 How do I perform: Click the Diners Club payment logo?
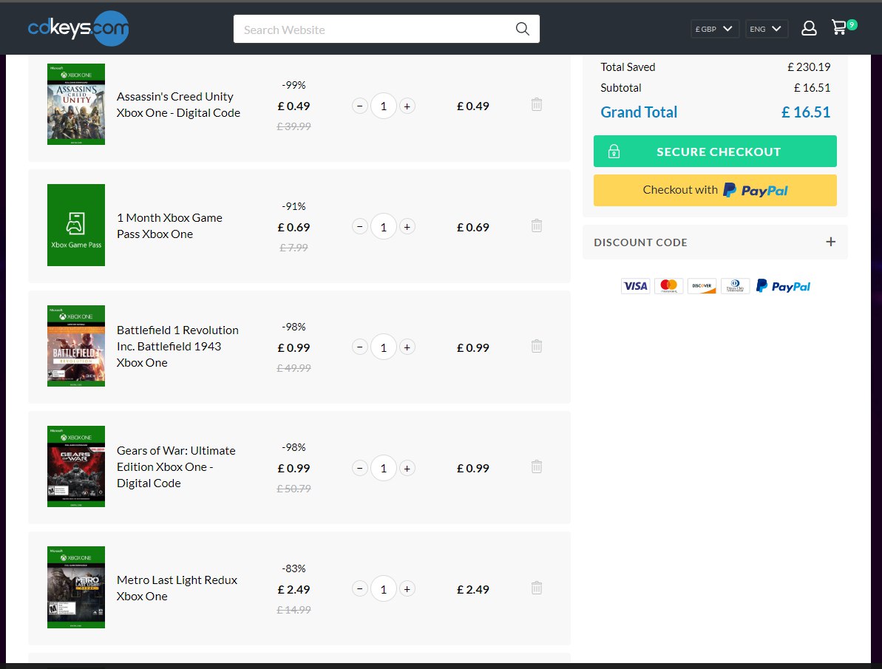coord(735,286)
